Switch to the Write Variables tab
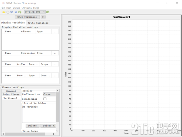Image resolution: width=182 pixels, height=137 pixels. (x=38, y=23)
